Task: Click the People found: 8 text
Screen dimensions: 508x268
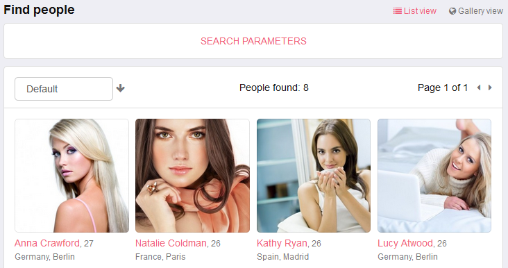Action: pyautogui.click(x=273, y=87)
